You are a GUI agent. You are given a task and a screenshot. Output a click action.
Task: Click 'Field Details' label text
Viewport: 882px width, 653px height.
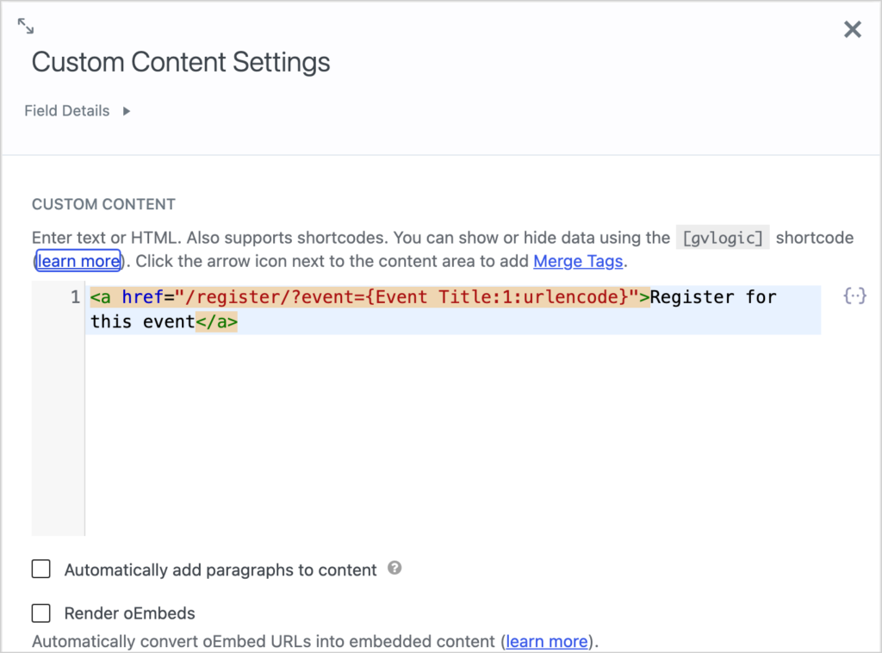[x=67, y=111]
